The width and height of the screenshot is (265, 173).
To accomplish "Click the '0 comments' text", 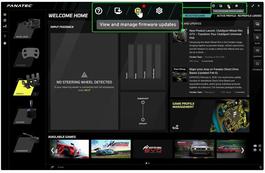I will pyautogui.click(x=207, y=61).
